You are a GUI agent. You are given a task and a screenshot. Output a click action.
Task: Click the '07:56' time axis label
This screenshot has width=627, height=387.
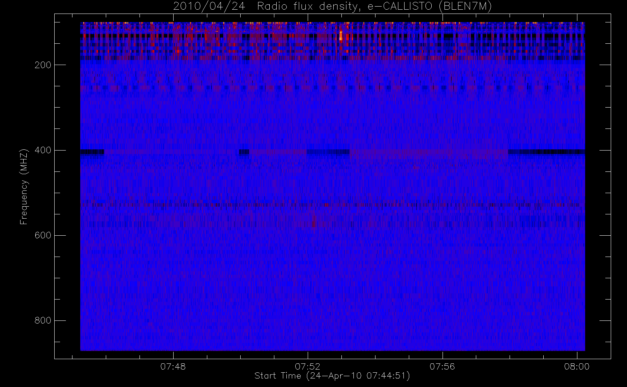[442, 366]
